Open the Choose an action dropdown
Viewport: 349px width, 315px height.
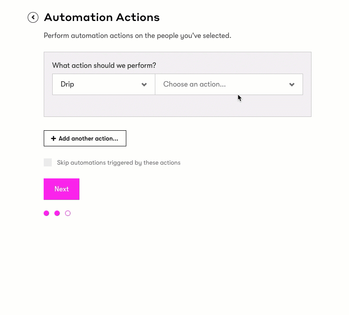(229, 84)
